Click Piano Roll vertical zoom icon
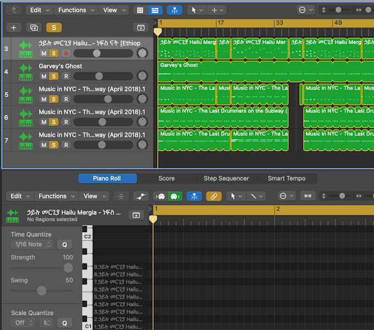Image resolution: width=374 pixels, height=330 pixels. tap(323, 196)
